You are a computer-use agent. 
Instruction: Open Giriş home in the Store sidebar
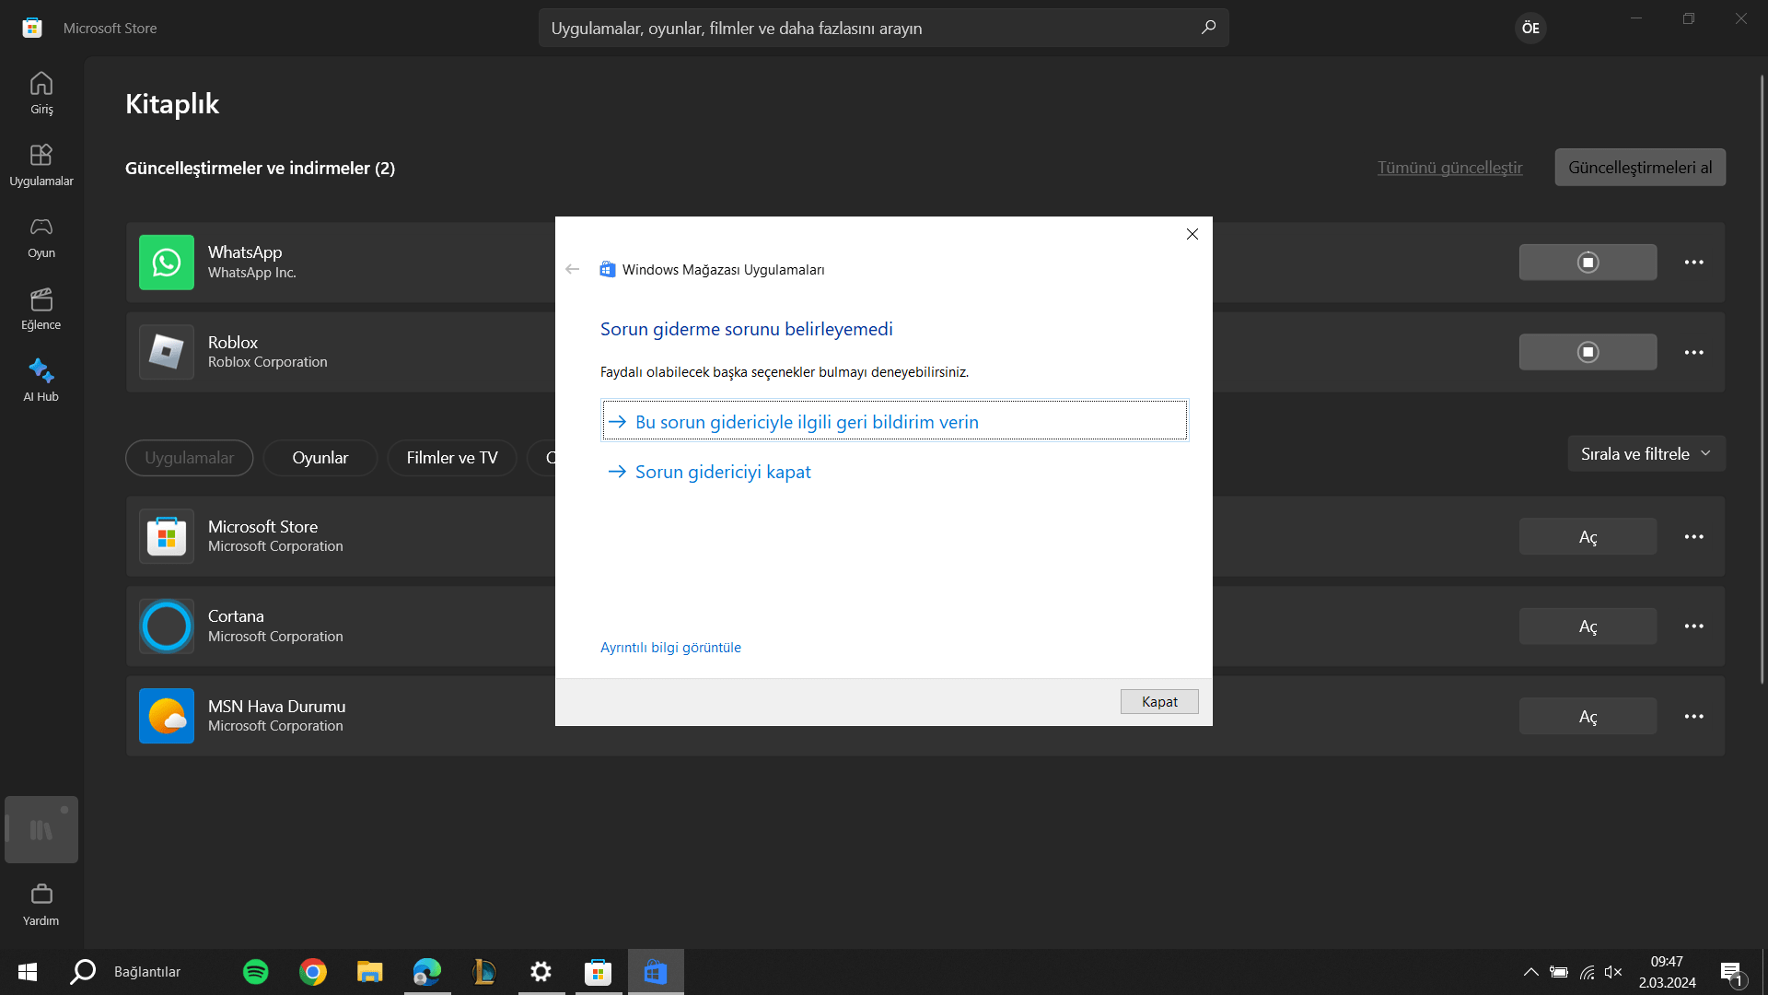tap(41, 93)
